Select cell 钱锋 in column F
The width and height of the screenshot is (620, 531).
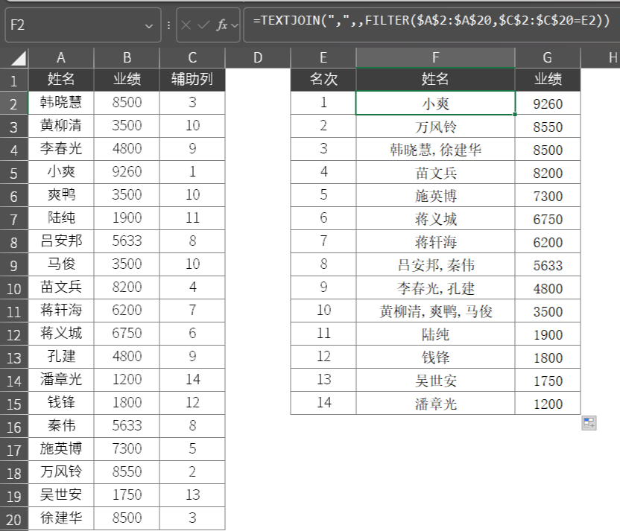point(435,357)
